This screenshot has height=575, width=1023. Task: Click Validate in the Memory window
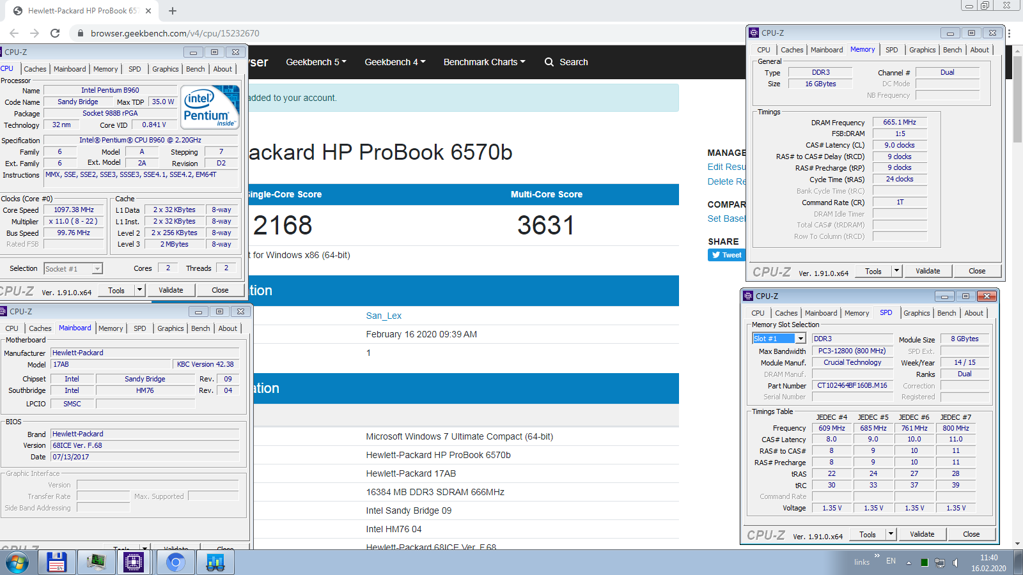click(x=928, y=271)
